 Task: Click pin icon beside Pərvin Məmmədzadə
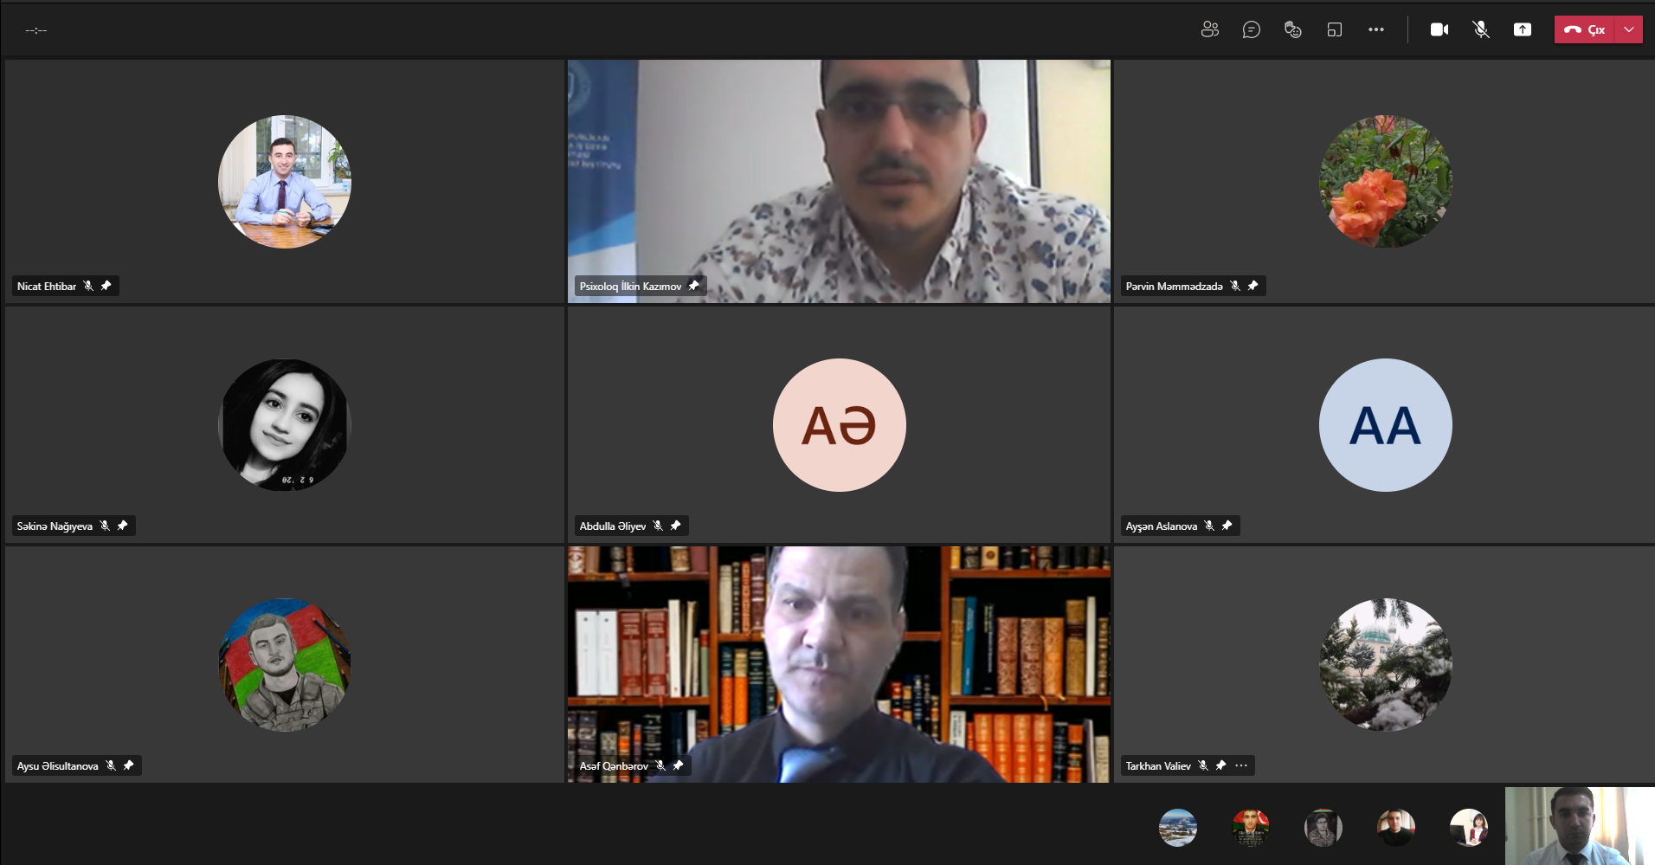coord(1253,286)
